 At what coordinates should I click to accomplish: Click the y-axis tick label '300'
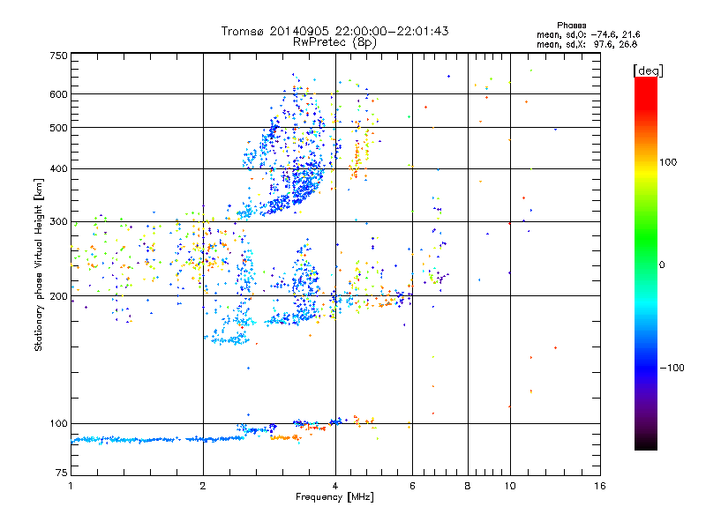pos(58,221)
